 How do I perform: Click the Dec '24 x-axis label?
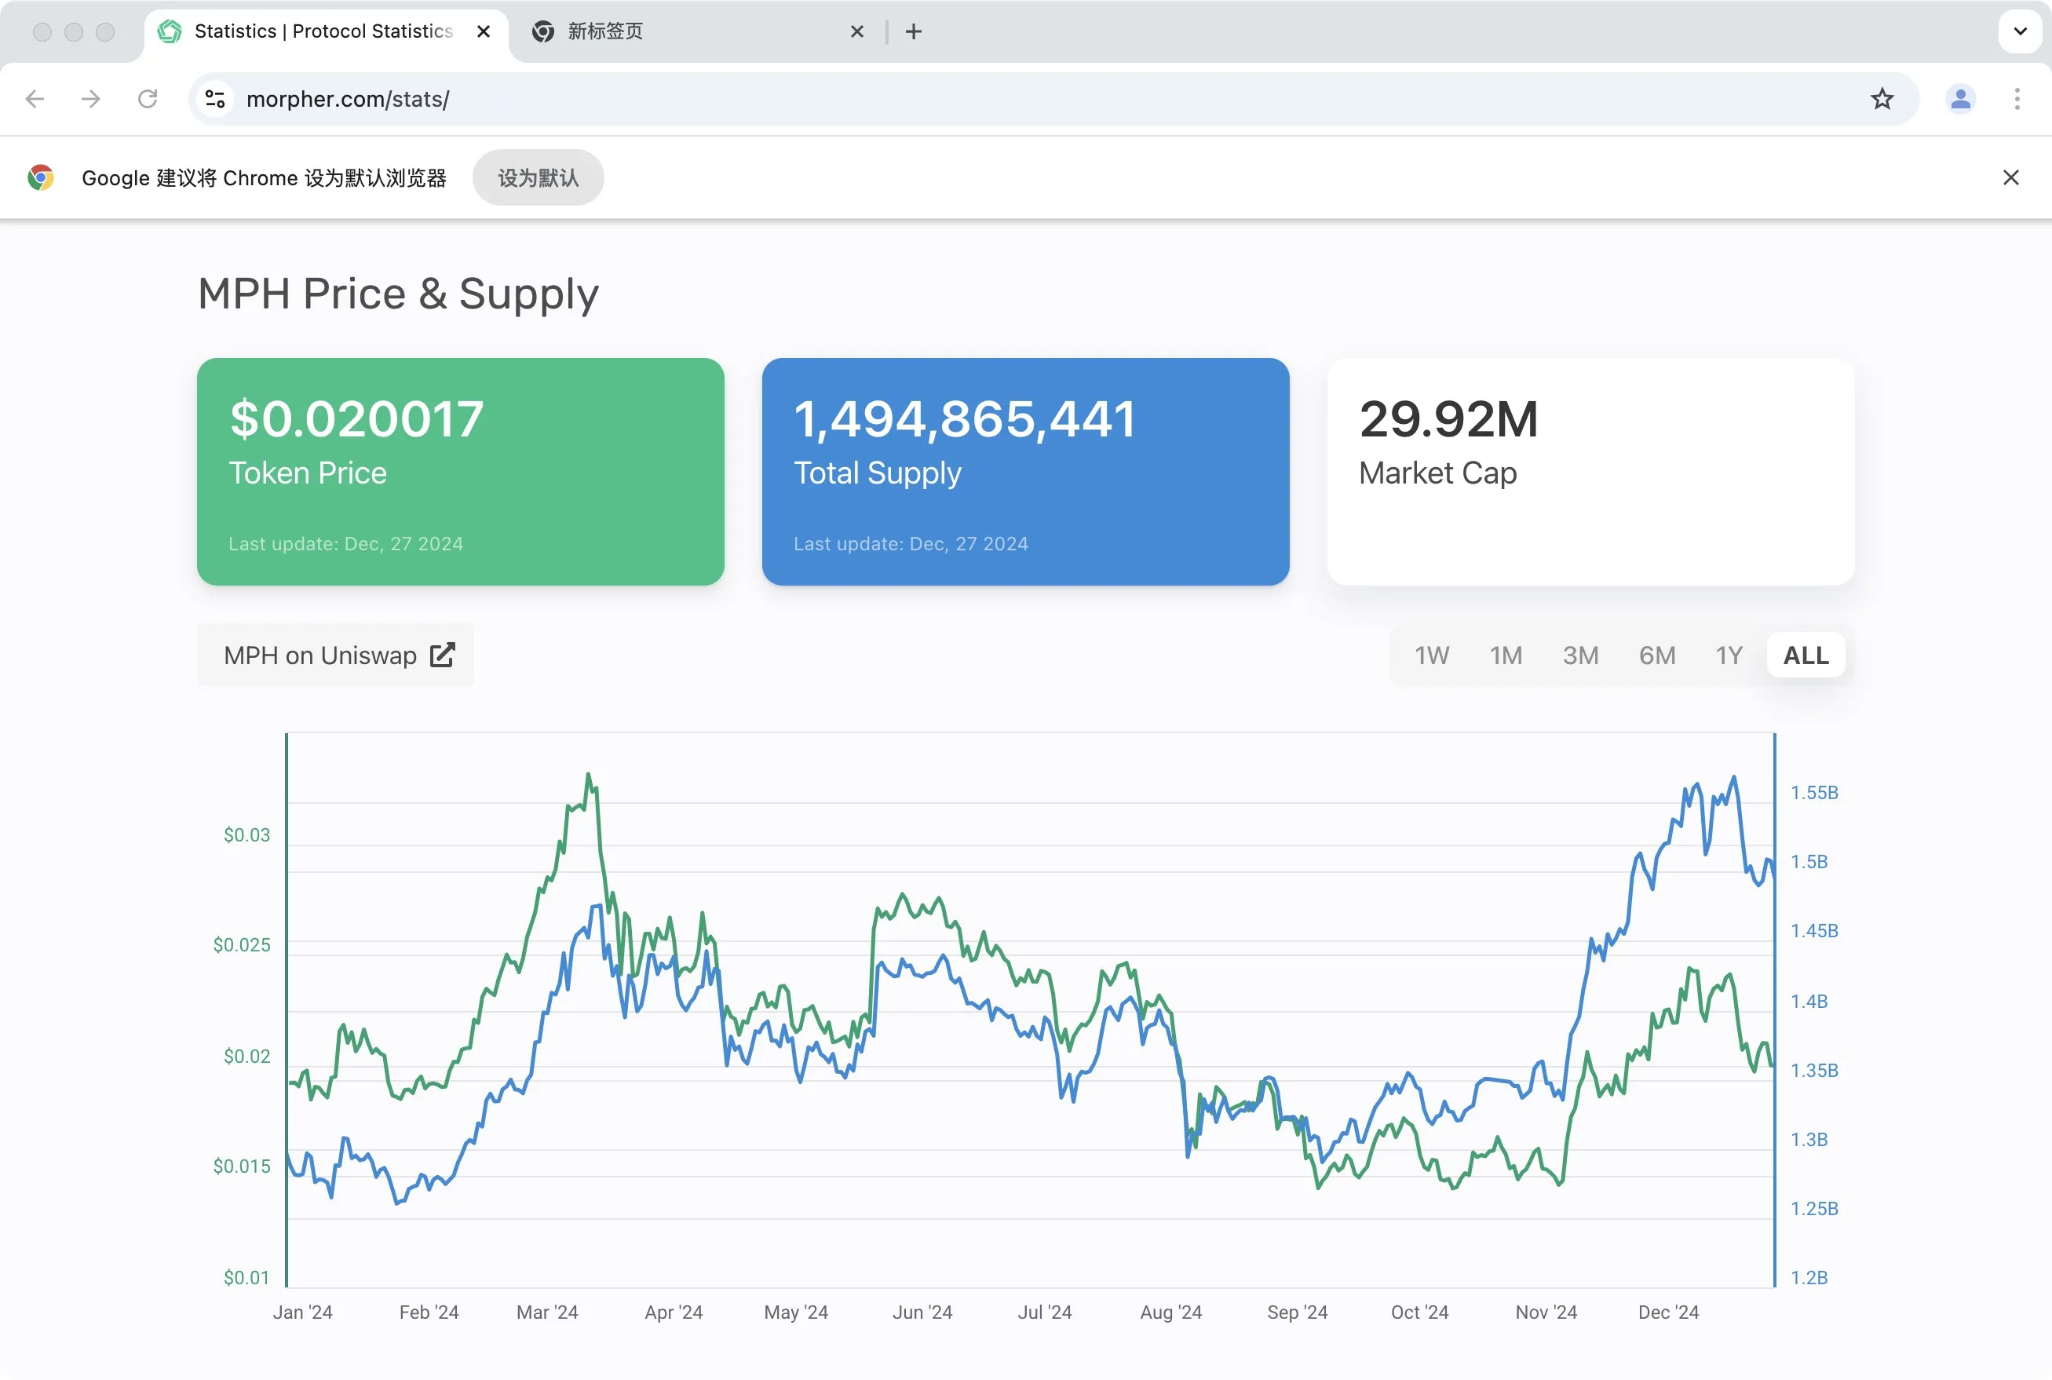1668,1312
